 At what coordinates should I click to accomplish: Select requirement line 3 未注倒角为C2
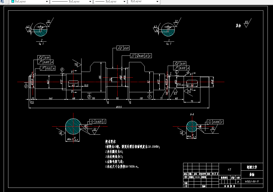114,157
